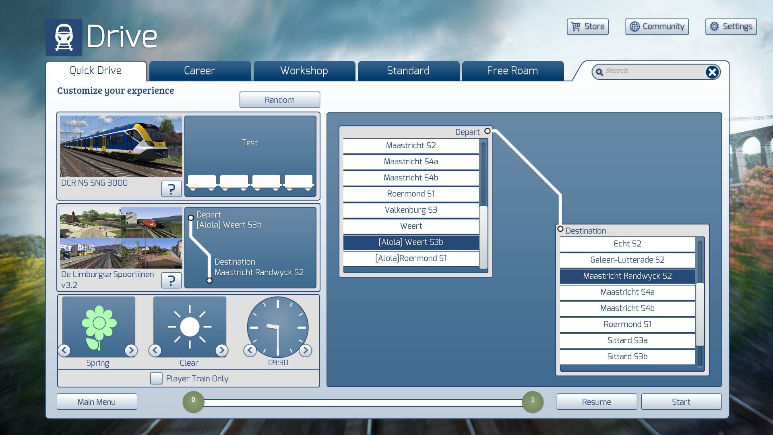
Task: Go to previous weather arrow
Action: point(155,350)
